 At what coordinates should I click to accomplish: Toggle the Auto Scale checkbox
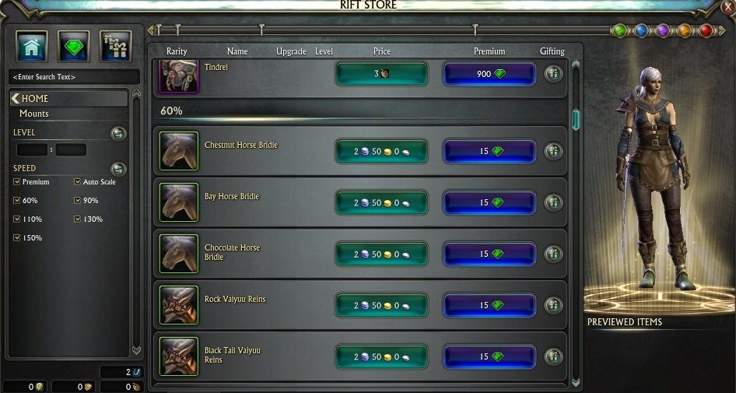pos(78,181)
